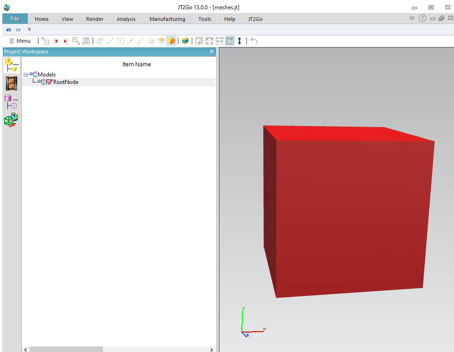
Task: Collapse the Models tree node
Action: (x=26, y=75)
